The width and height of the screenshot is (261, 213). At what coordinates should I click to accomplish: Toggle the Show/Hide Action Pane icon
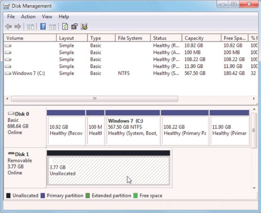pos(53,27)
